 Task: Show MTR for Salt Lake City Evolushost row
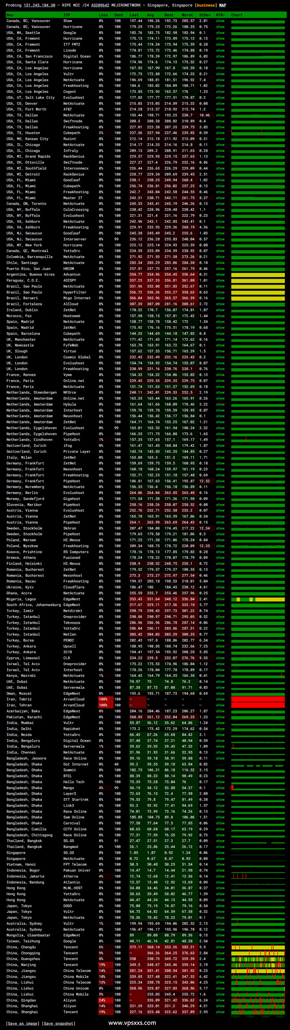[x=220, y=98]
